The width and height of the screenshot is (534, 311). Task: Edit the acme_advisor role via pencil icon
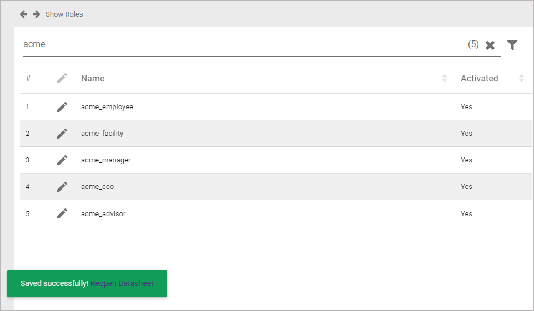click(62, 213)
